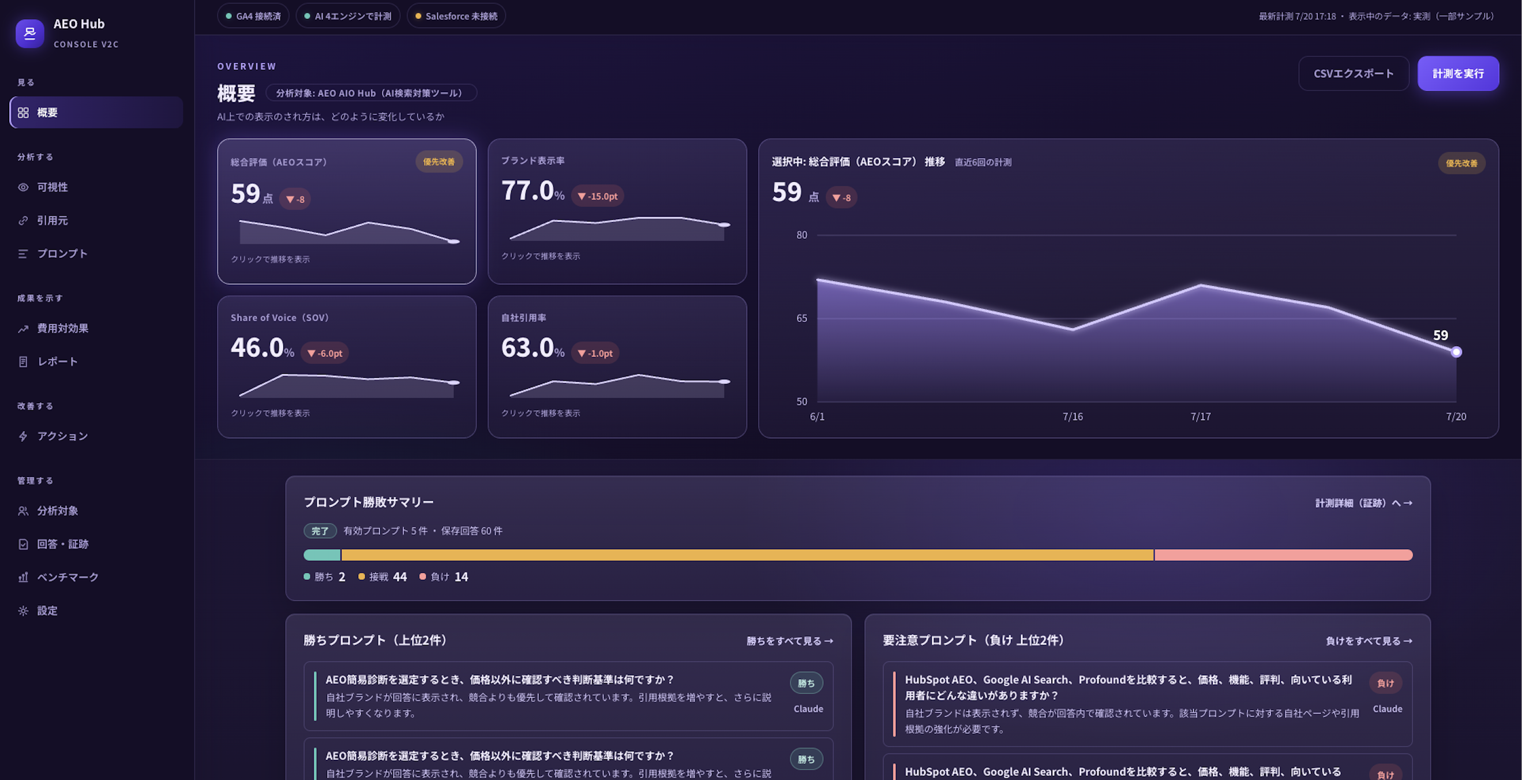Open first HubSpot AEO losing prompt row
Screen dimensions: 1522x780
tap(1148, 704)
